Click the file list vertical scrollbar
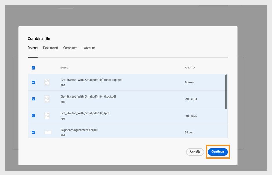Screen dimensions: 272x175 [226, 92]
